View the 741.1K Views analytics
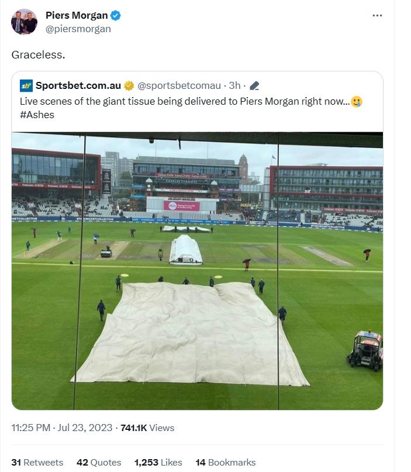This screenshot has height=472, width=411. point(147,428)
